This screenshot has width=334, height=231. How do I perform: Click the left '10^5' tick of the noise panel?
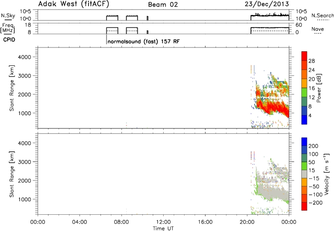point(25,12)
